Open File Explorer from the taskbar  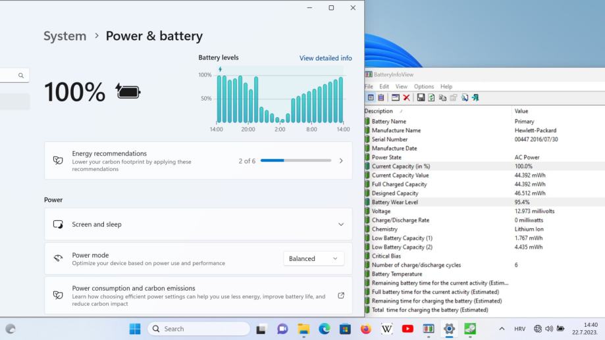(x=303, y=329)
